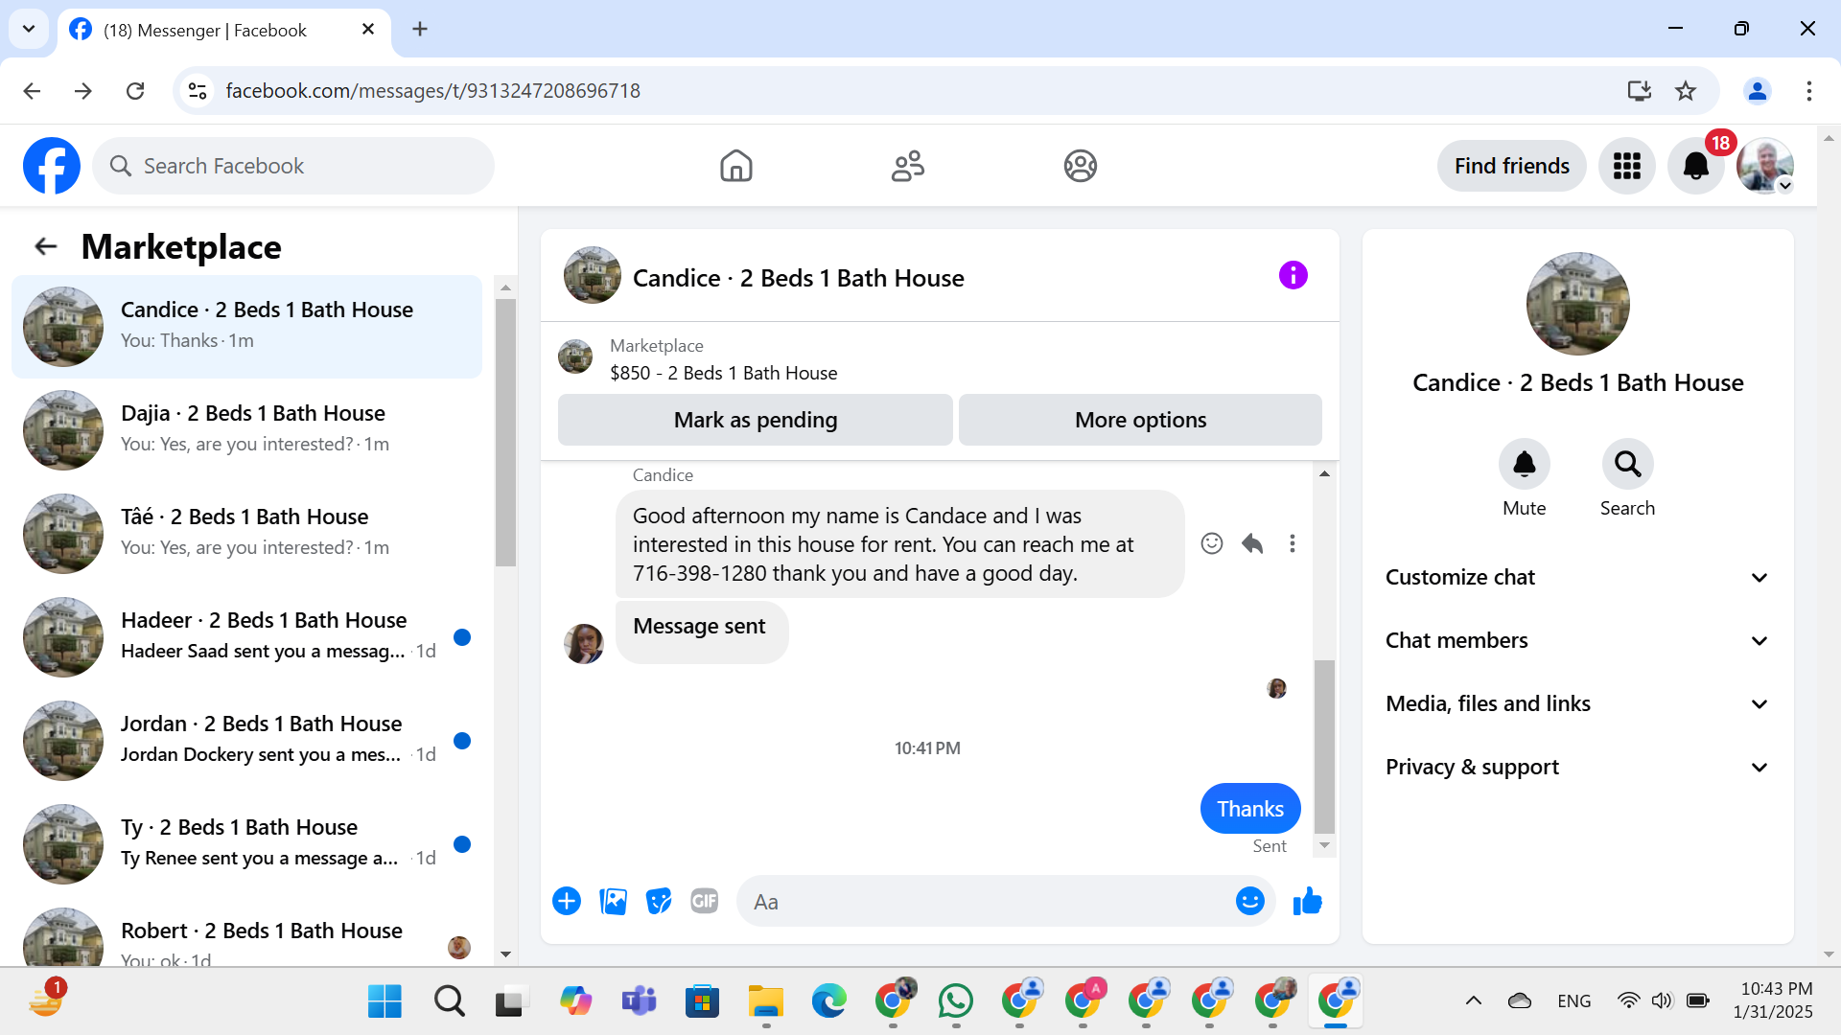
Task: Click the chat messages scrollbar thumb
Action: 1324,747
